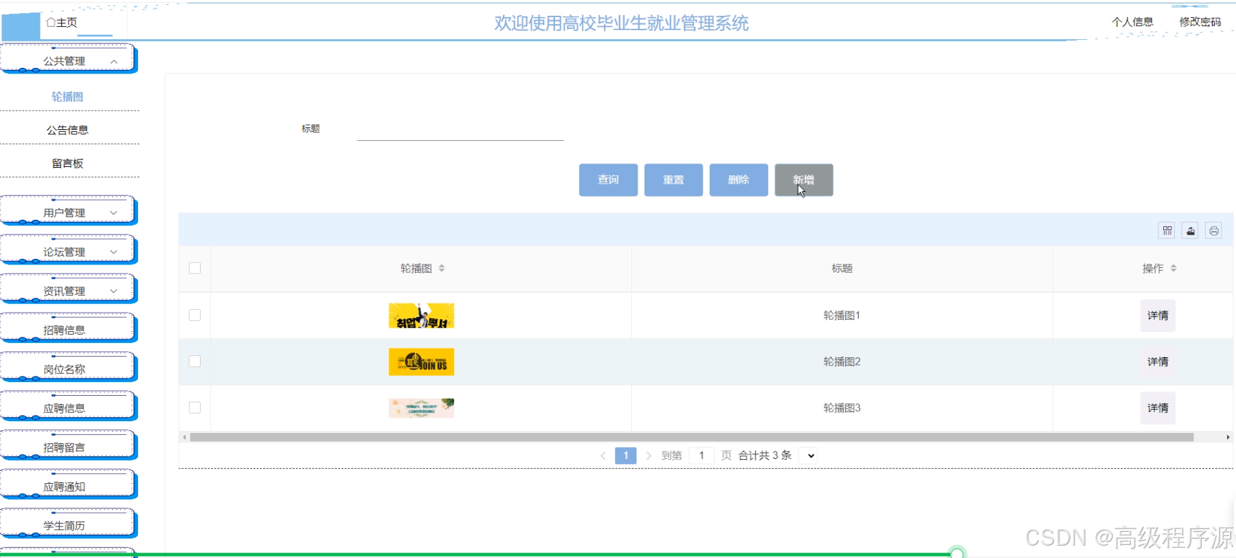Screen dimensions: 1236x558
Task: Open 招聘留言 in the sidebar
Action: pos(68,446)
